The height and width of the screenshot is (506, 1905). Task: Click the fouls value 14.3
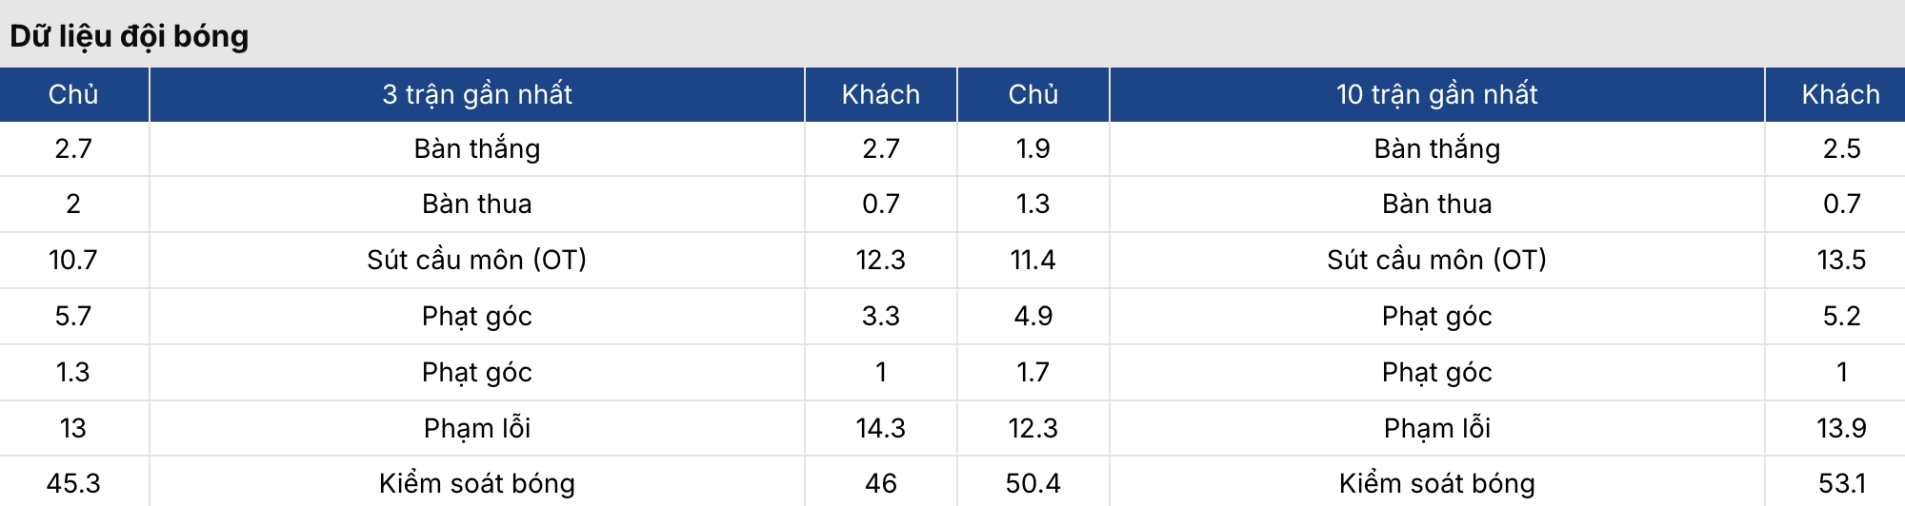[880, 428]
